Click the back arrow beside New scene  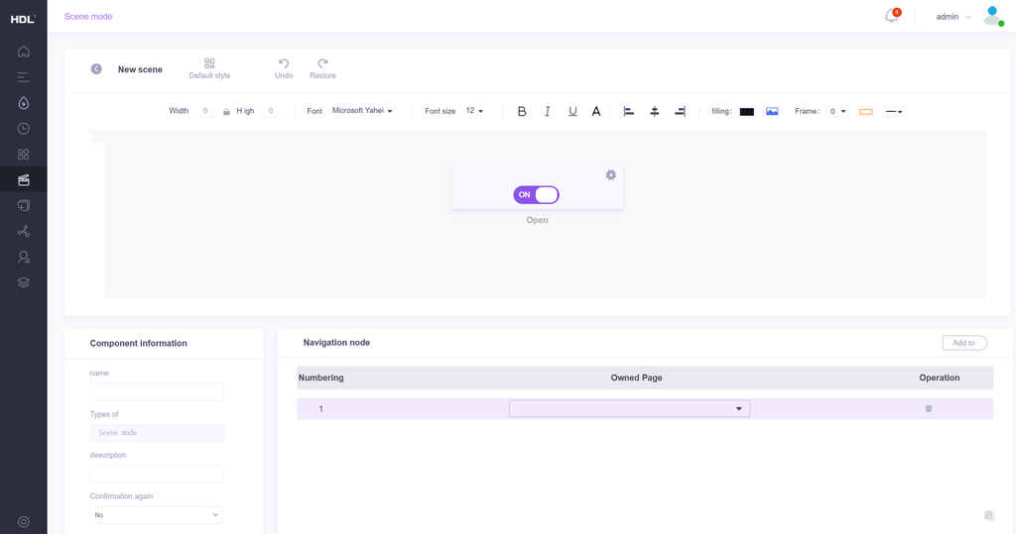(96, 69)
